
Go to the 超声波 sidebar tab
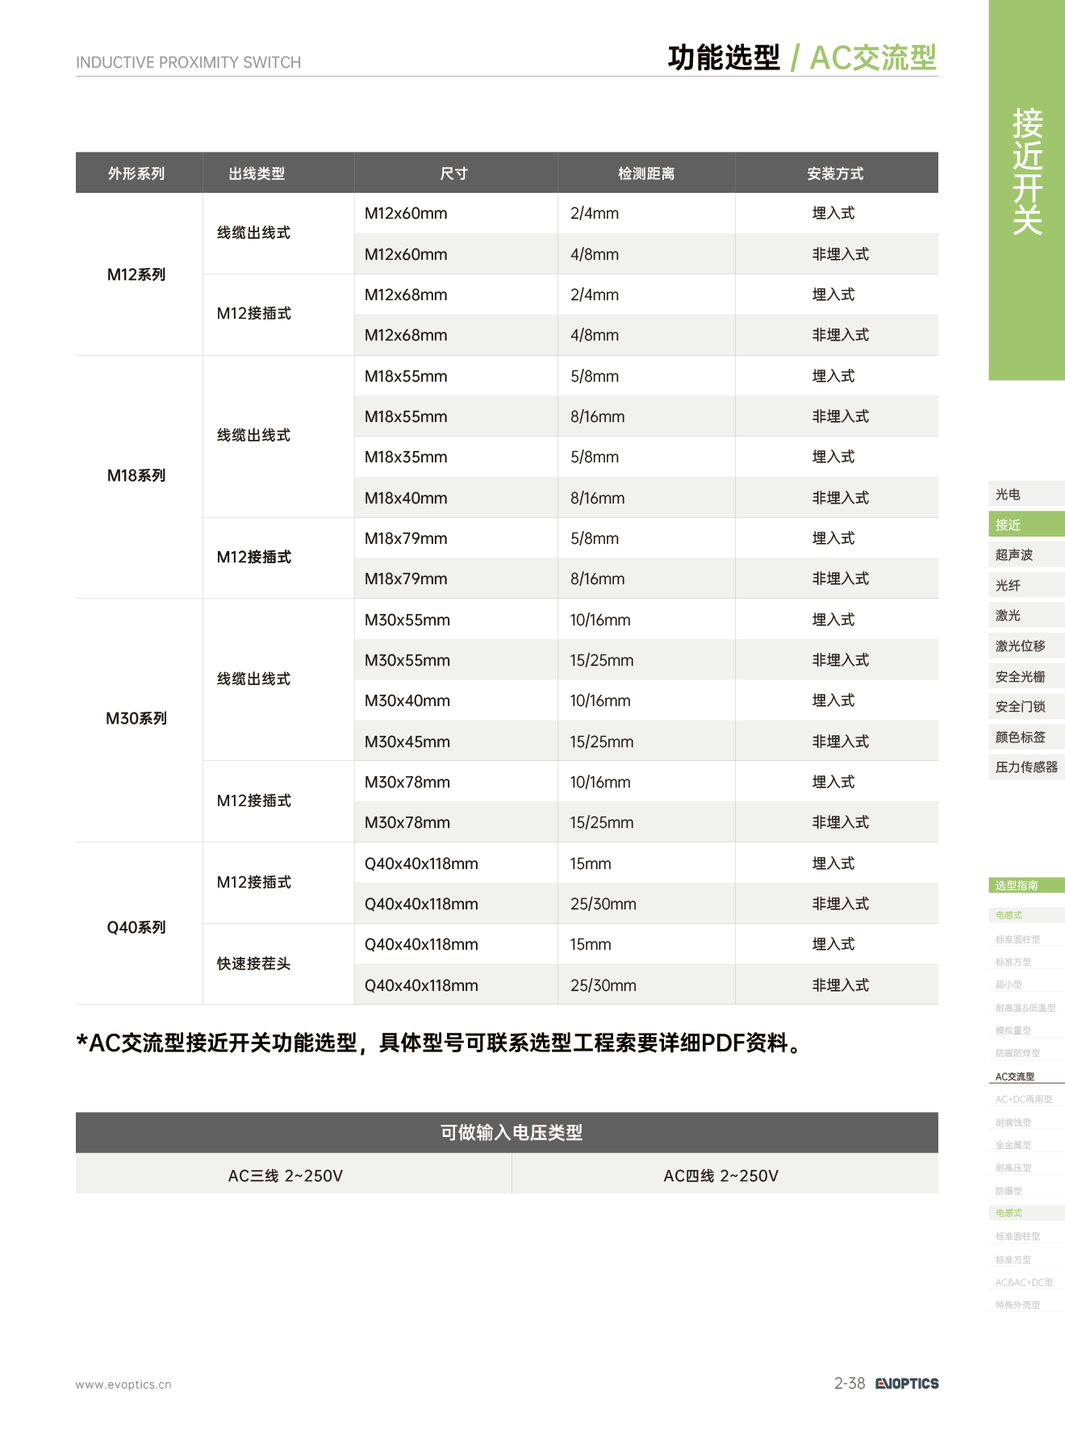(x=1026, y=554)
